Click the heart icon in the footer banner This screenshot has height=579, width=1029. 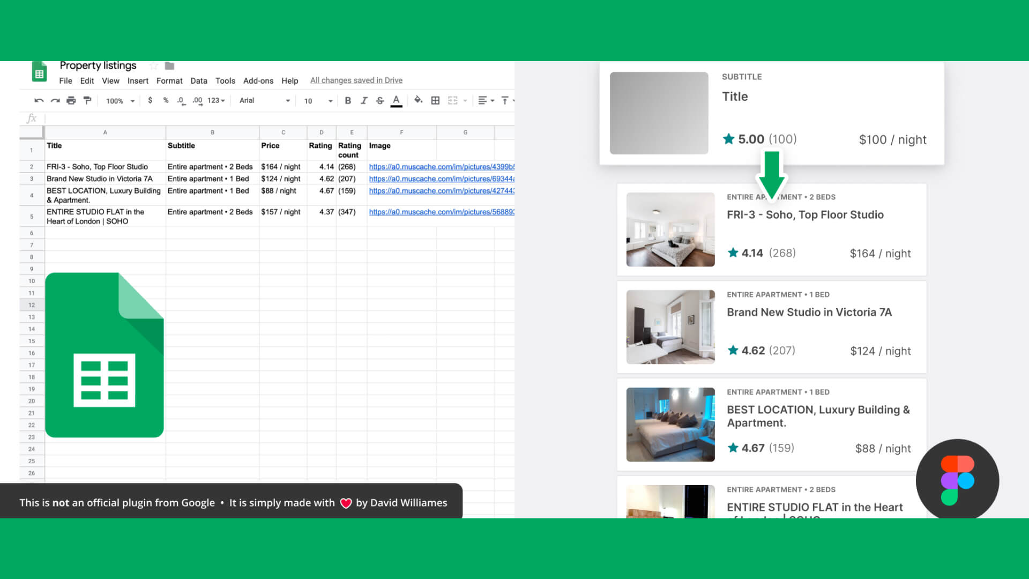point(346,503)
